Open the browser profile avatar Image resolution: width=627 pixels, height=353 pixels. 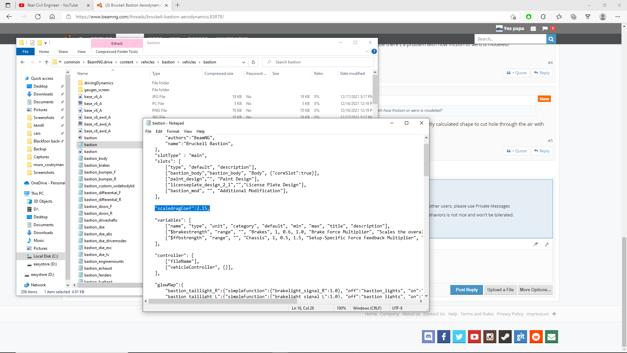pyautogui.click(x=603, y=17)
